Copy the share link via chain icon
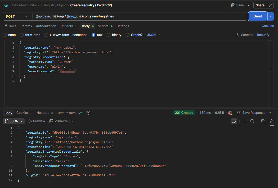 [x=270, y=5]
